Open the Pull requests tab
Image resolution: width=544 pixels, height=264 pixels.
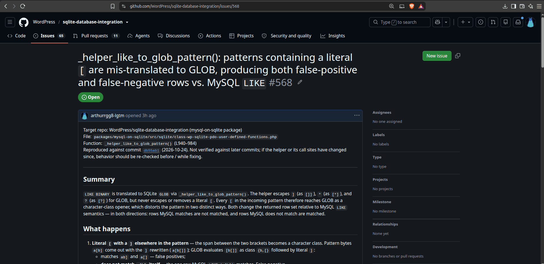(x=96, y=36)
